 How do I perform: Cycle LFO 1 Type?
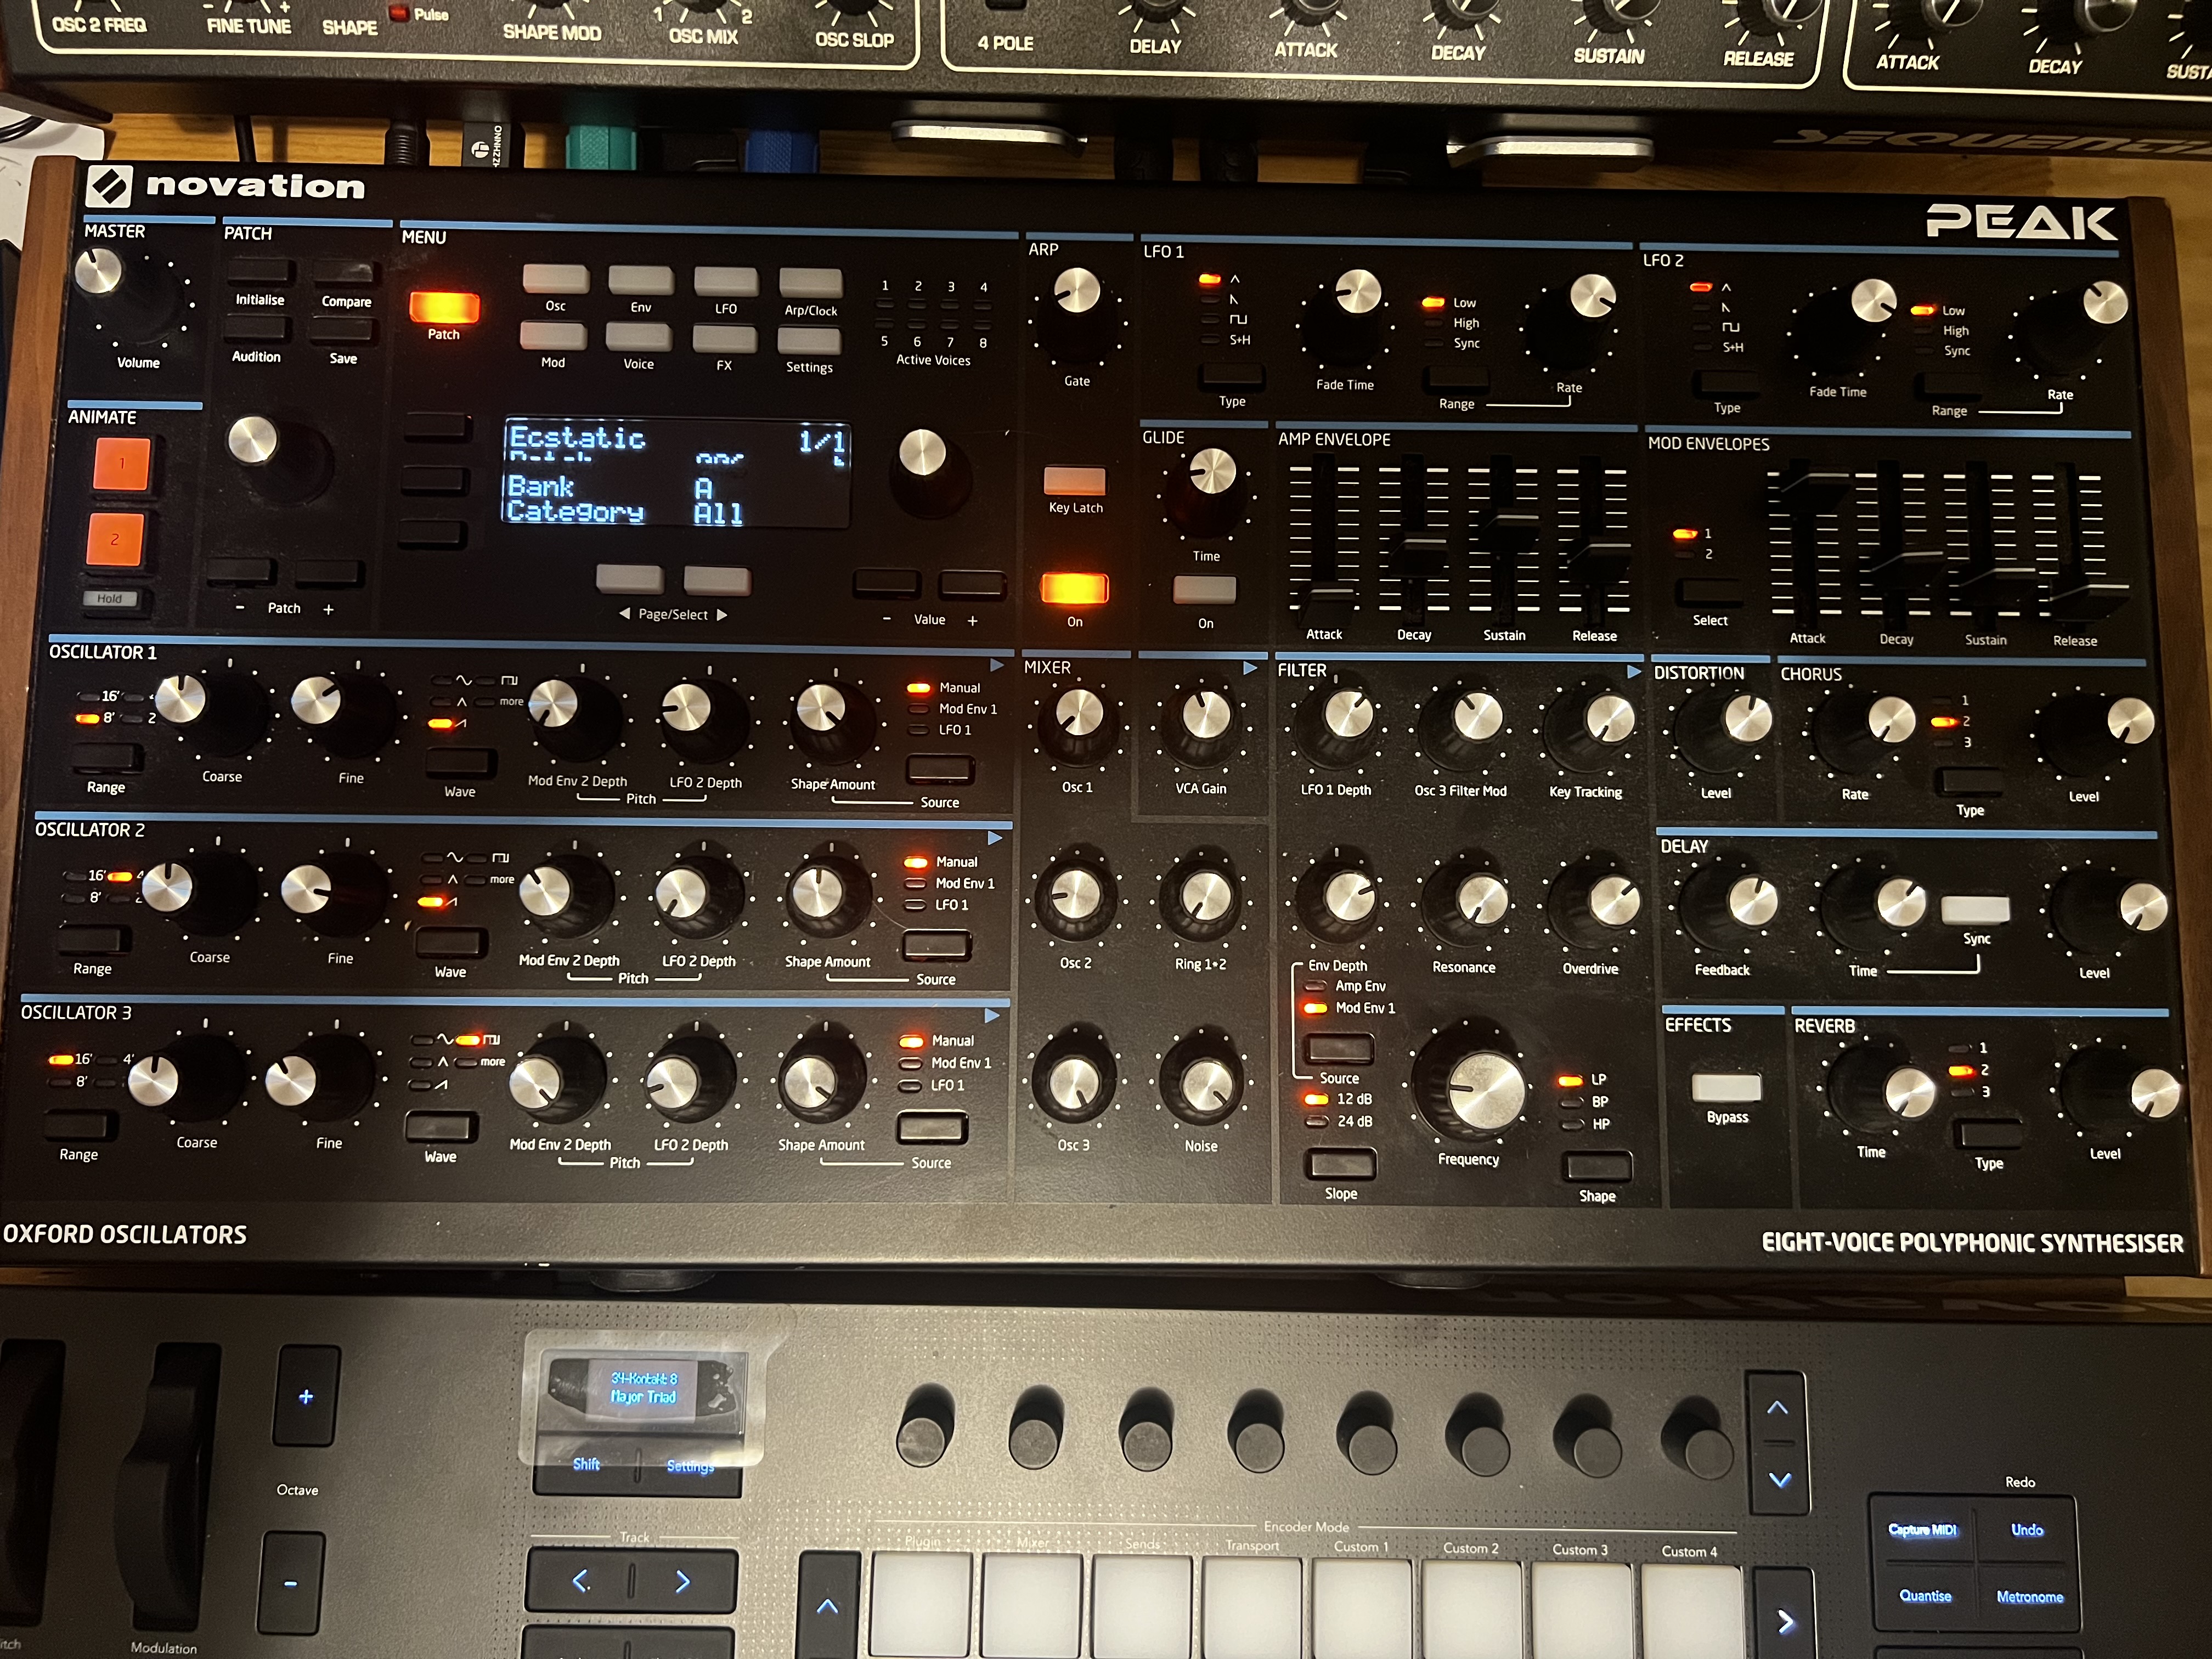(1232, 376)
